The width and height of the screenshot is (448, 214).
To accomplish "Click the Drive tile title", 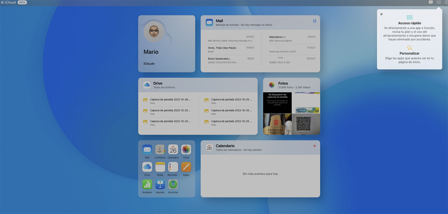I will click(x=158, y=84).
